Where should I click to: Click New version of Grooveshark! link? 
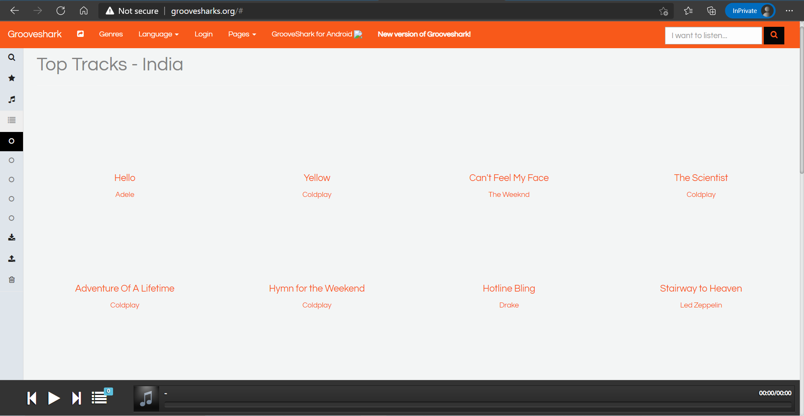pos(424,34)
